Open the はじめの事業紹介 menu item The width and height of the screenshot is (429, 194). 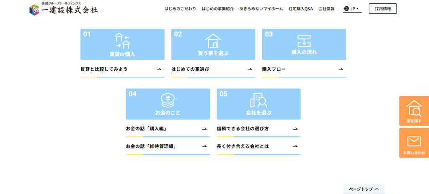[x=217, y=8]
